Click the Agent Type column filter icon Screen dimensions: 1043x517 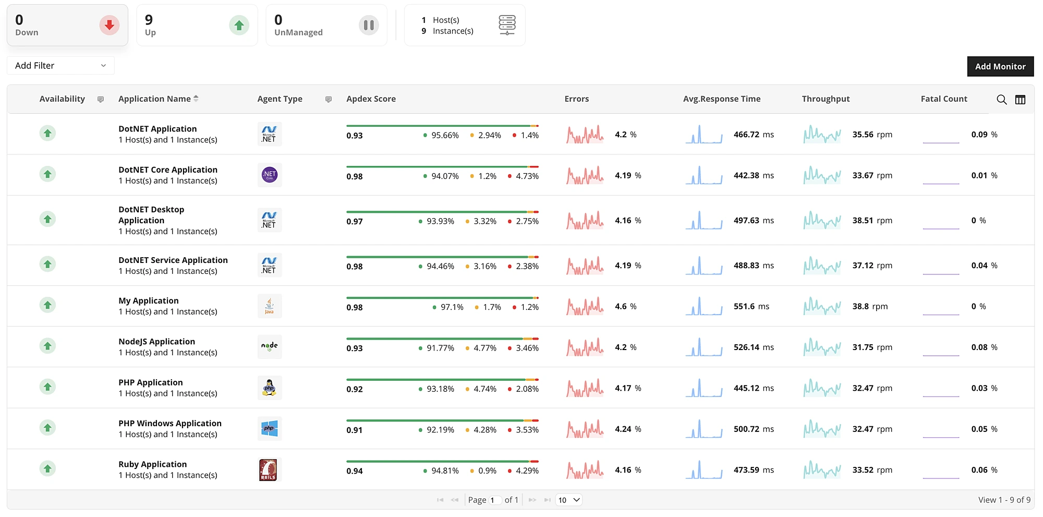(329, 99)
